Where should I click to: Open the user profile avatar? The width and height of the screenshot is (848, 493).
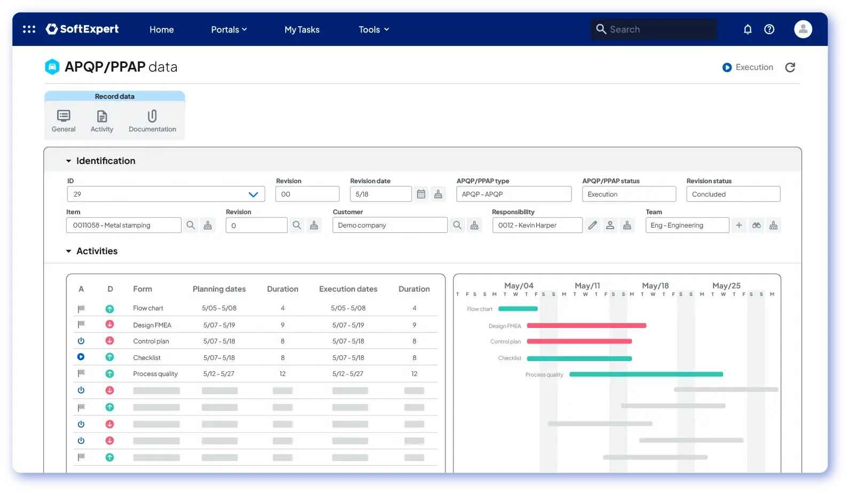coord(803,29)
